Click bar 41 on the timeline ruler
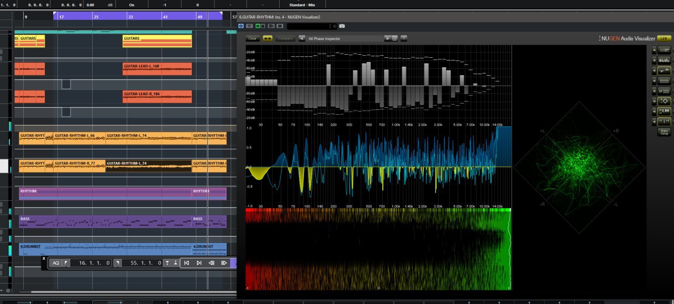674x304 pixels. 165,17
